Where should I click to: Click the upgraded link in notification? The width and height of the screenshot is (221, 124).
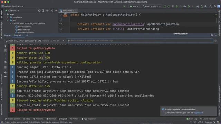[x=198, y=113]
